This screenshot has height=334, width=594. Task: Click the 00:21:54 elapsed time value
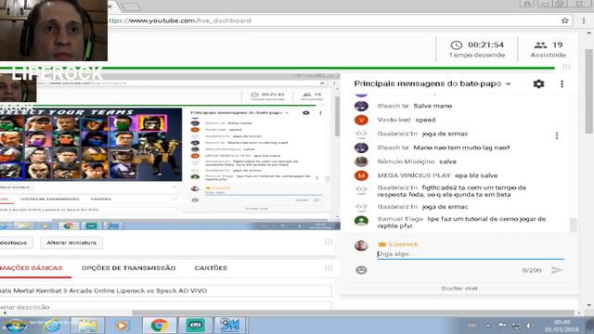click(485, 45)
